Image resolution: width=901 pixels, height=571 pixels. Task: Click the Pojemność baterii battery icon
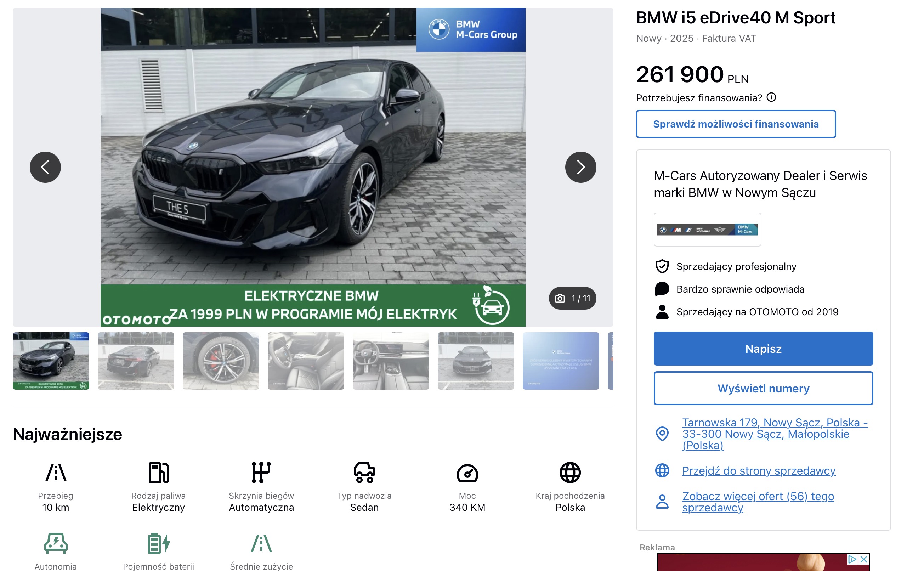pyautogui.click(x=159, y=543)
